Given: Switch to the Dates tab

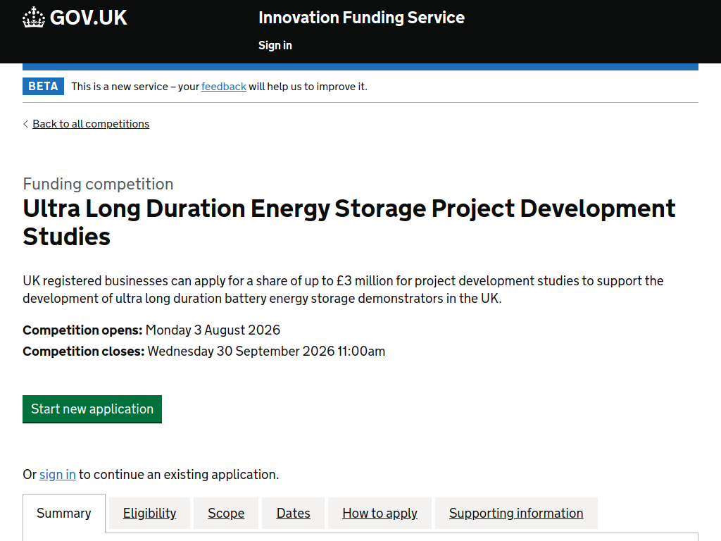Looking at the screenshot, I should click(294, 514).
